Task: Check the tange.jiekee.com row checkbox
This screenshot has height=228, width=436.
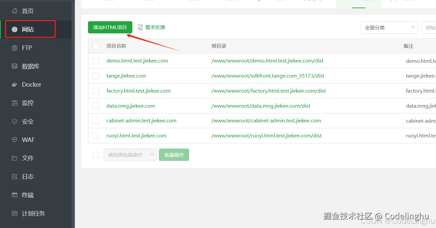Action: [x=96, y=76]
